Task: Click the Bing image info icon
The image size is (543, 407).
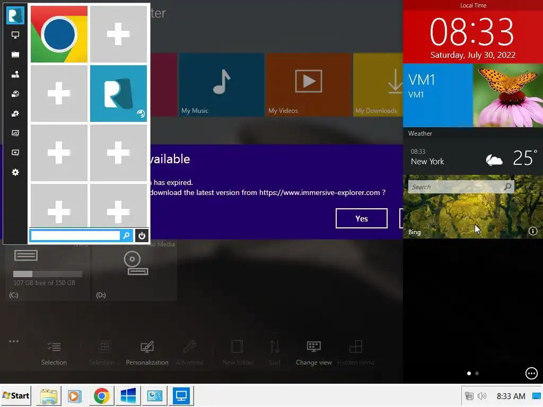Action: (532, 231)
